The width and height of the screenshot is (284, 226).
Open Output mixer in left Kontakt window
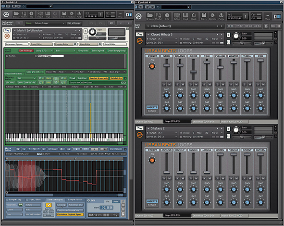40,14
